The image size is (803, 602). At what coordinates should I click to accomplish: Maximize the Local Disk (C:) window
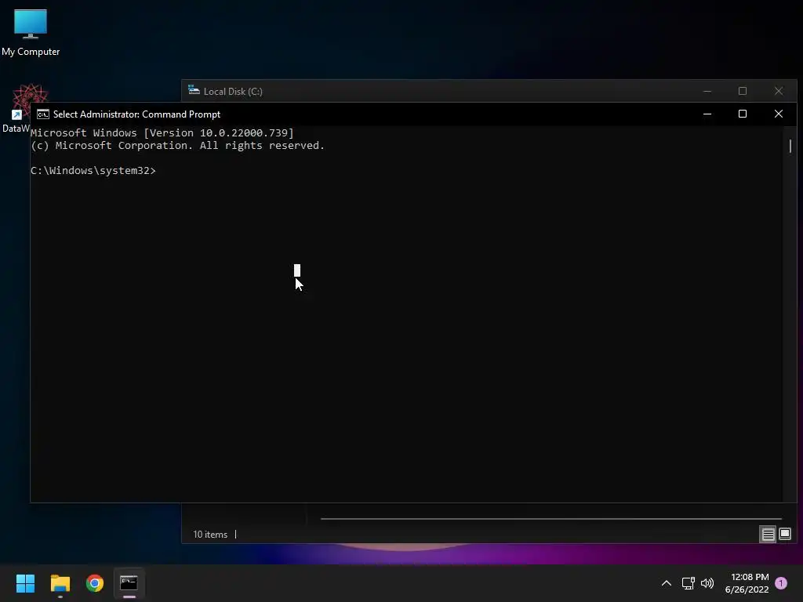[x=743, y=91]
